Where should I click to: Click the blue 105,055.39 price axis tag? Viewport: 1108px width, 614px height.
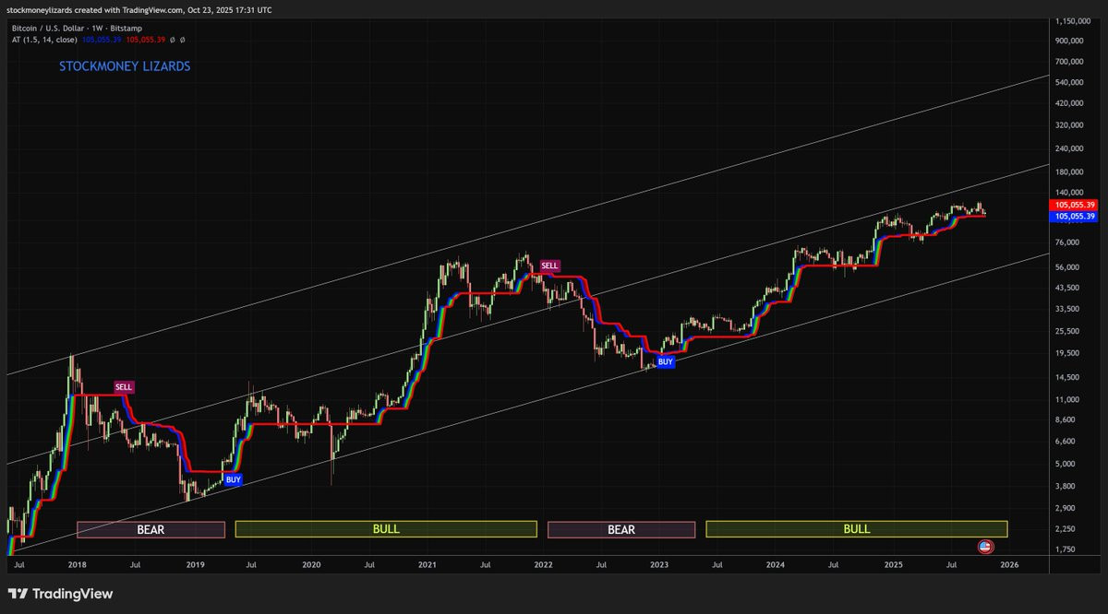[x=1073, y=217]
